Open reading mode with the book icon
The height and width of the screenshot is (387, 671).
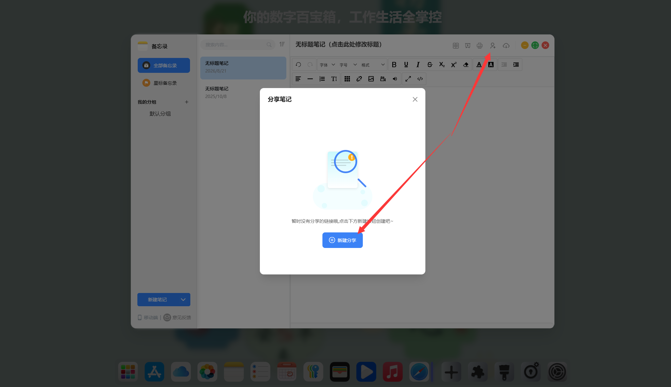coord(455,46)
